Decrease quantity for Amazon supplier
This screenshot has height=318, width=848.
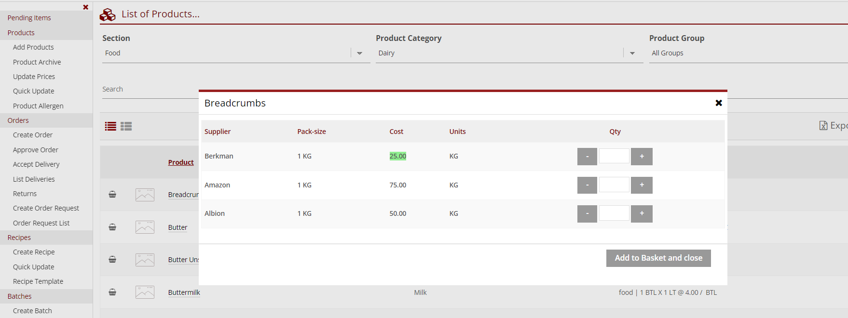pos(587,185)
